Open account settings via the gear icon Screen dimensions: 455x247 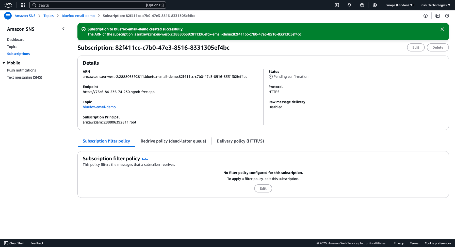pos(375,5)
